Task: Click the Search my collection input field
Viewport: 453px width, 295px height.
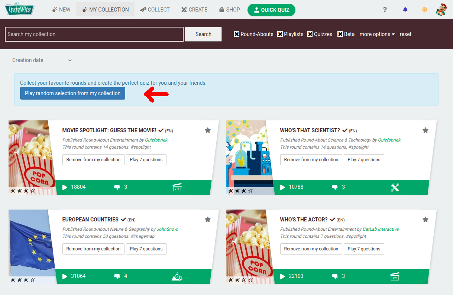Action: coord(94,34)
